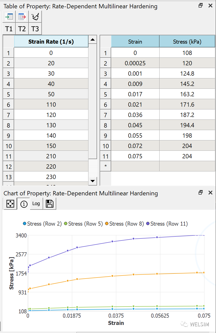The height and width of the screenshot is (333, 216).
Task: Click the export table data icon
Action: point(22,17)
